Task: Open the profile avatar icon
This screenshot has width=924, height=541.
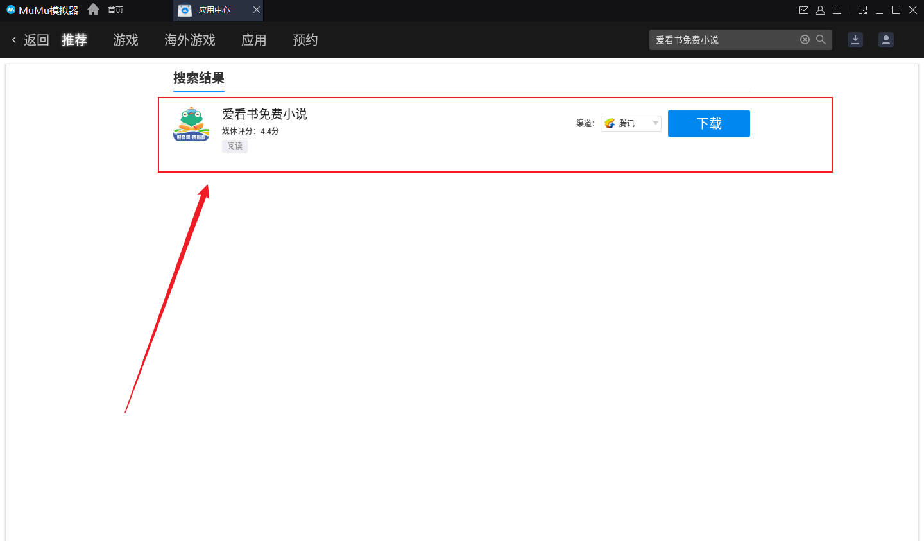Action: (886, 40)
